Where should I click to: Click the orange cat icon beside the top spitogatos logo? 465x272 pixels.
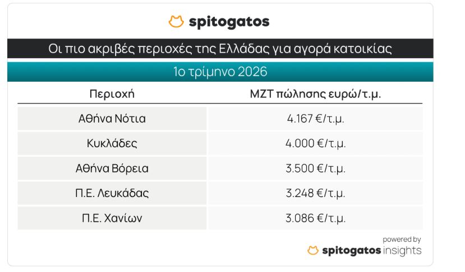point(176,22)
